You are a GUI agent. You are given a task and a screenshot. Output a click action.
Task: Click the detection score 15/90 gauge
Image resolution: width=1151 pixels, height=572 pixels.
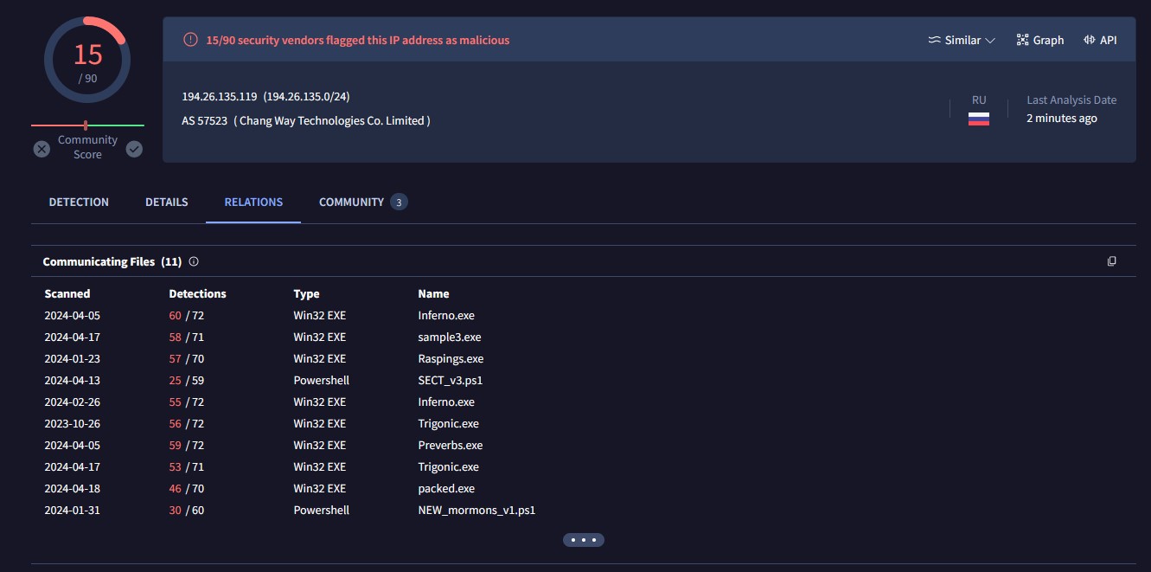tap(86, 59)
